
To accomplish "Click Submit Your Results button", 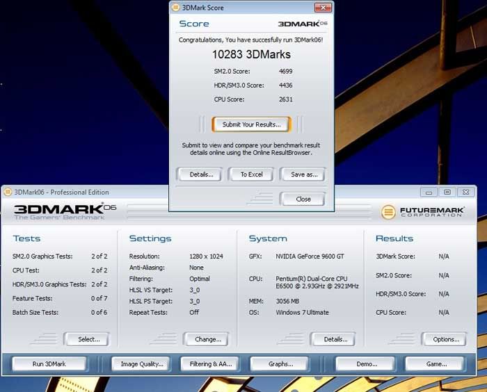I will coord(251,124).
